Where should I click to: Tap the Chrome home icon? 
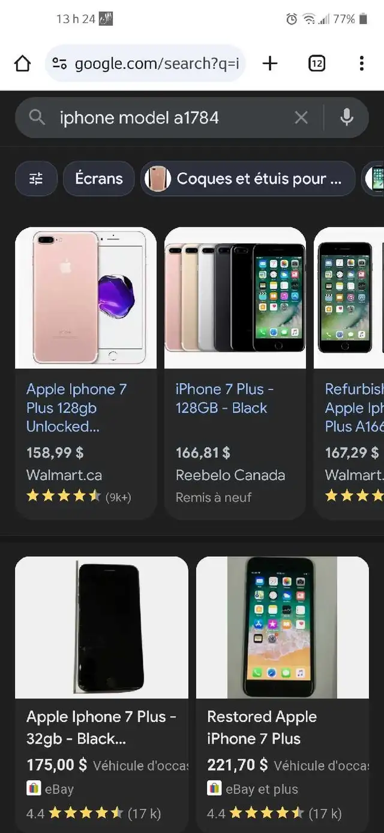coord(22,63)
